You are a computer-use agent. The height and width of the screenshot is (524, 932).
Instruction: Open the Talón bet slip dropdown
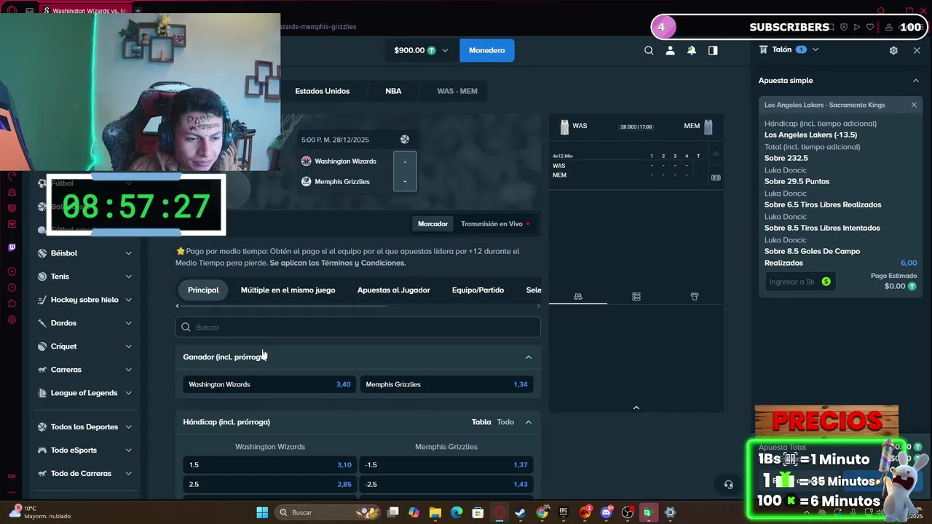pyautogui.click(x=815, y=49)
